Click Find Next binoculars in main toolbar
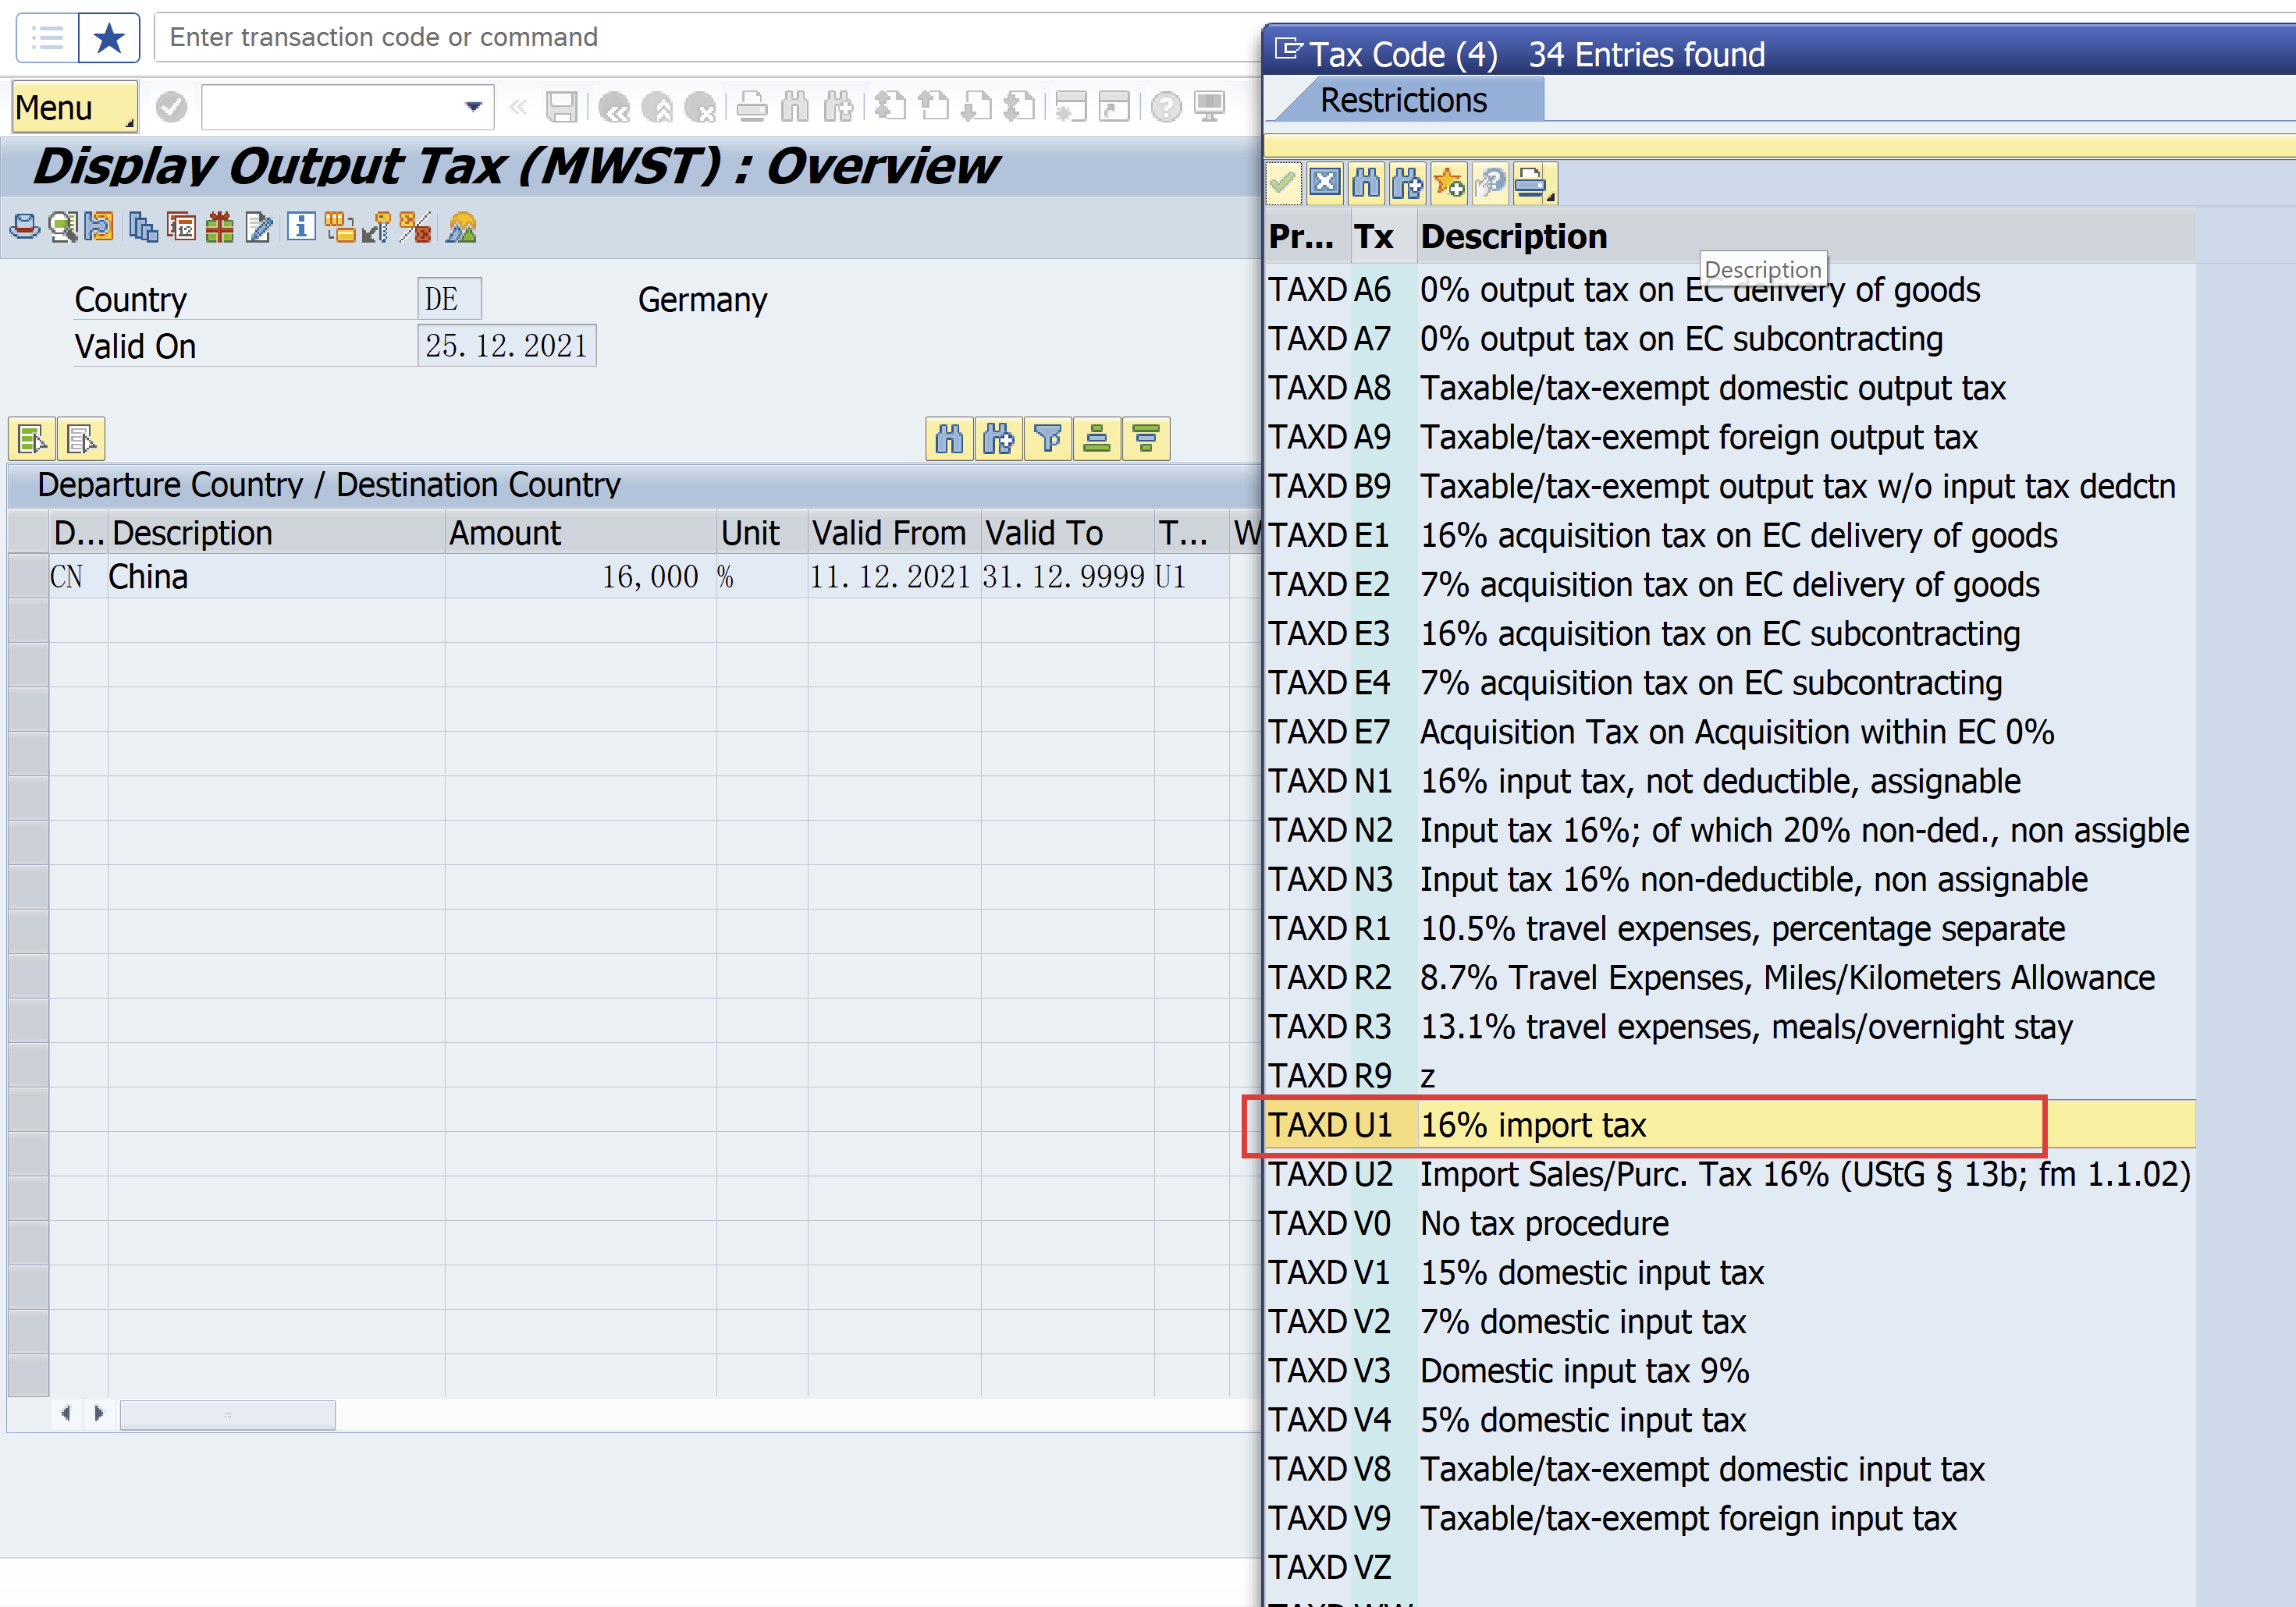This screenshot has height=1607, width=2296. (838, 106)
